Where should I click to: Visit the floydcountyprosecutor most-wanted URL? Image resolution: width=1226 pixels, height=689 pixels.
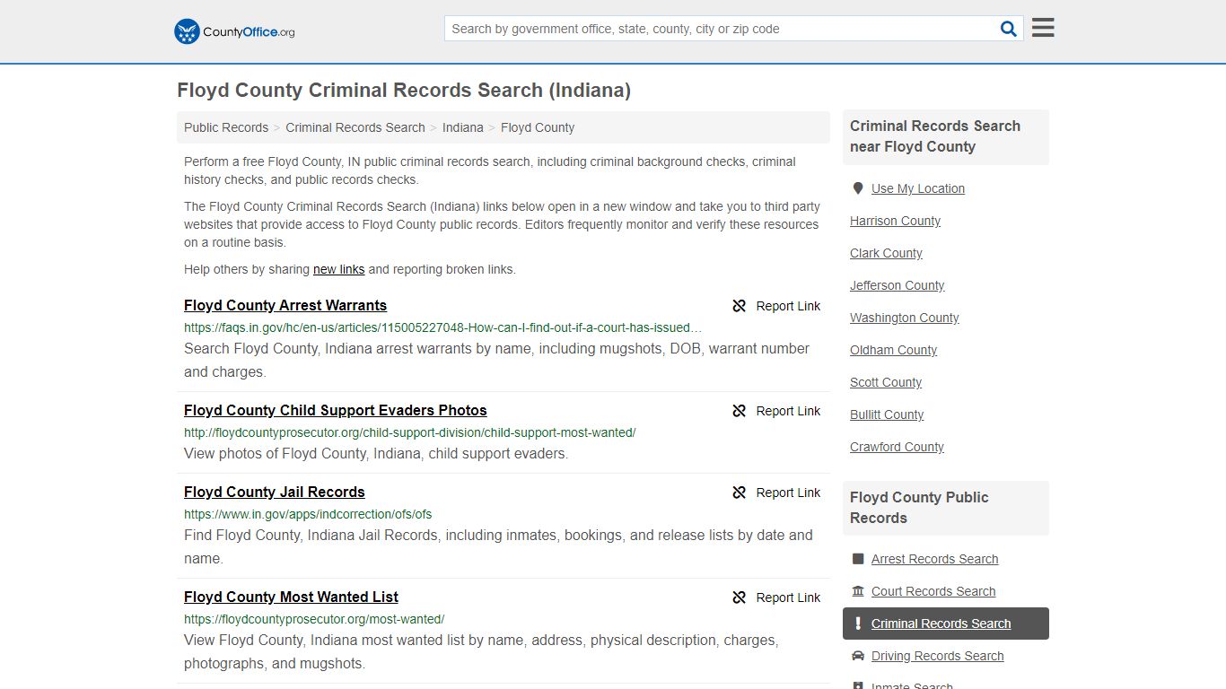(314, 619)
